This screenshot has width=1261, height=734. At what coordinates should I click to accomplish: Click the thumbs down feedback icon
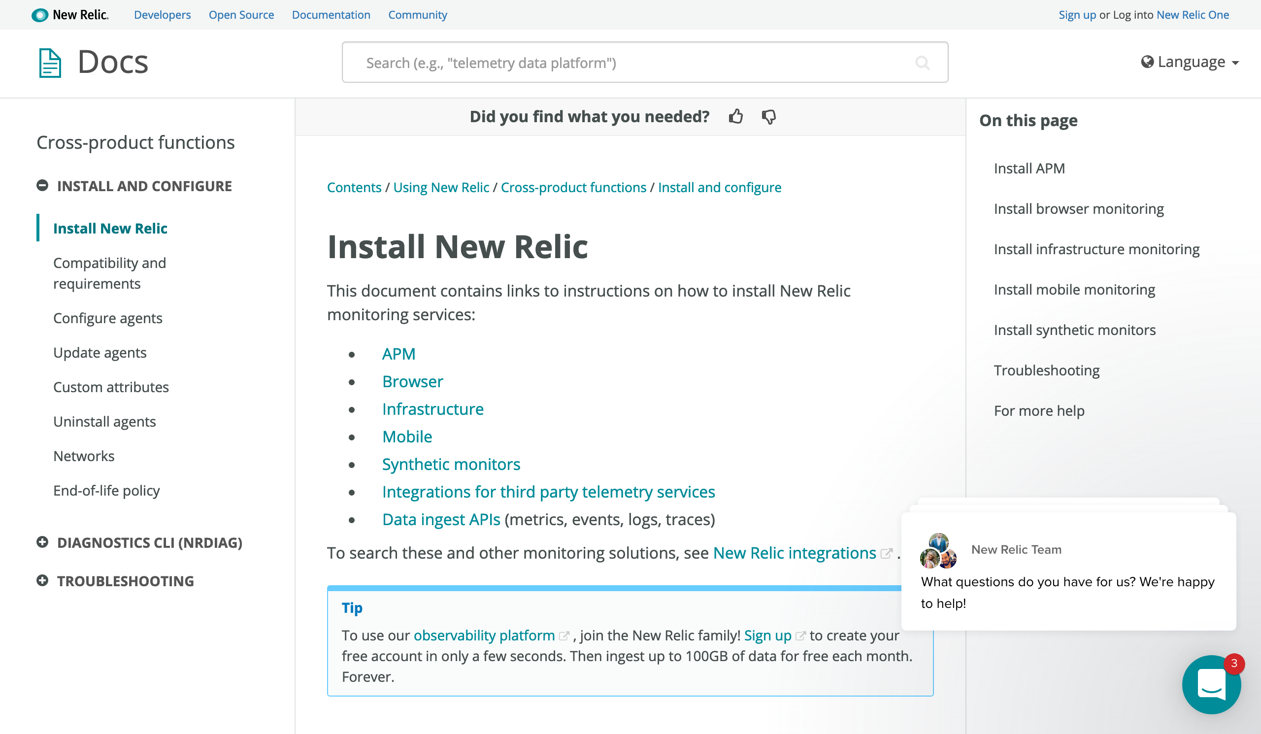pos(768,117)
